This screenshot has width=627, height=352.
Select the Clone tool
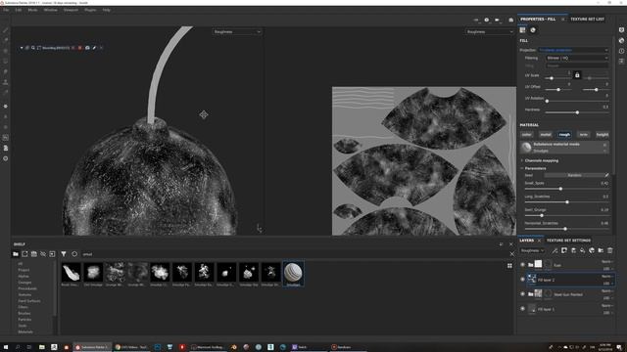pos(6,82)
